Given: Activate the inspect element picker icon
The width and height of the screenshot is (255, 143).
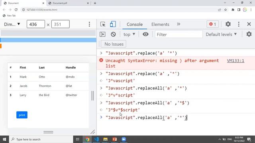Looking at the screenshot, I should [103, 24].
